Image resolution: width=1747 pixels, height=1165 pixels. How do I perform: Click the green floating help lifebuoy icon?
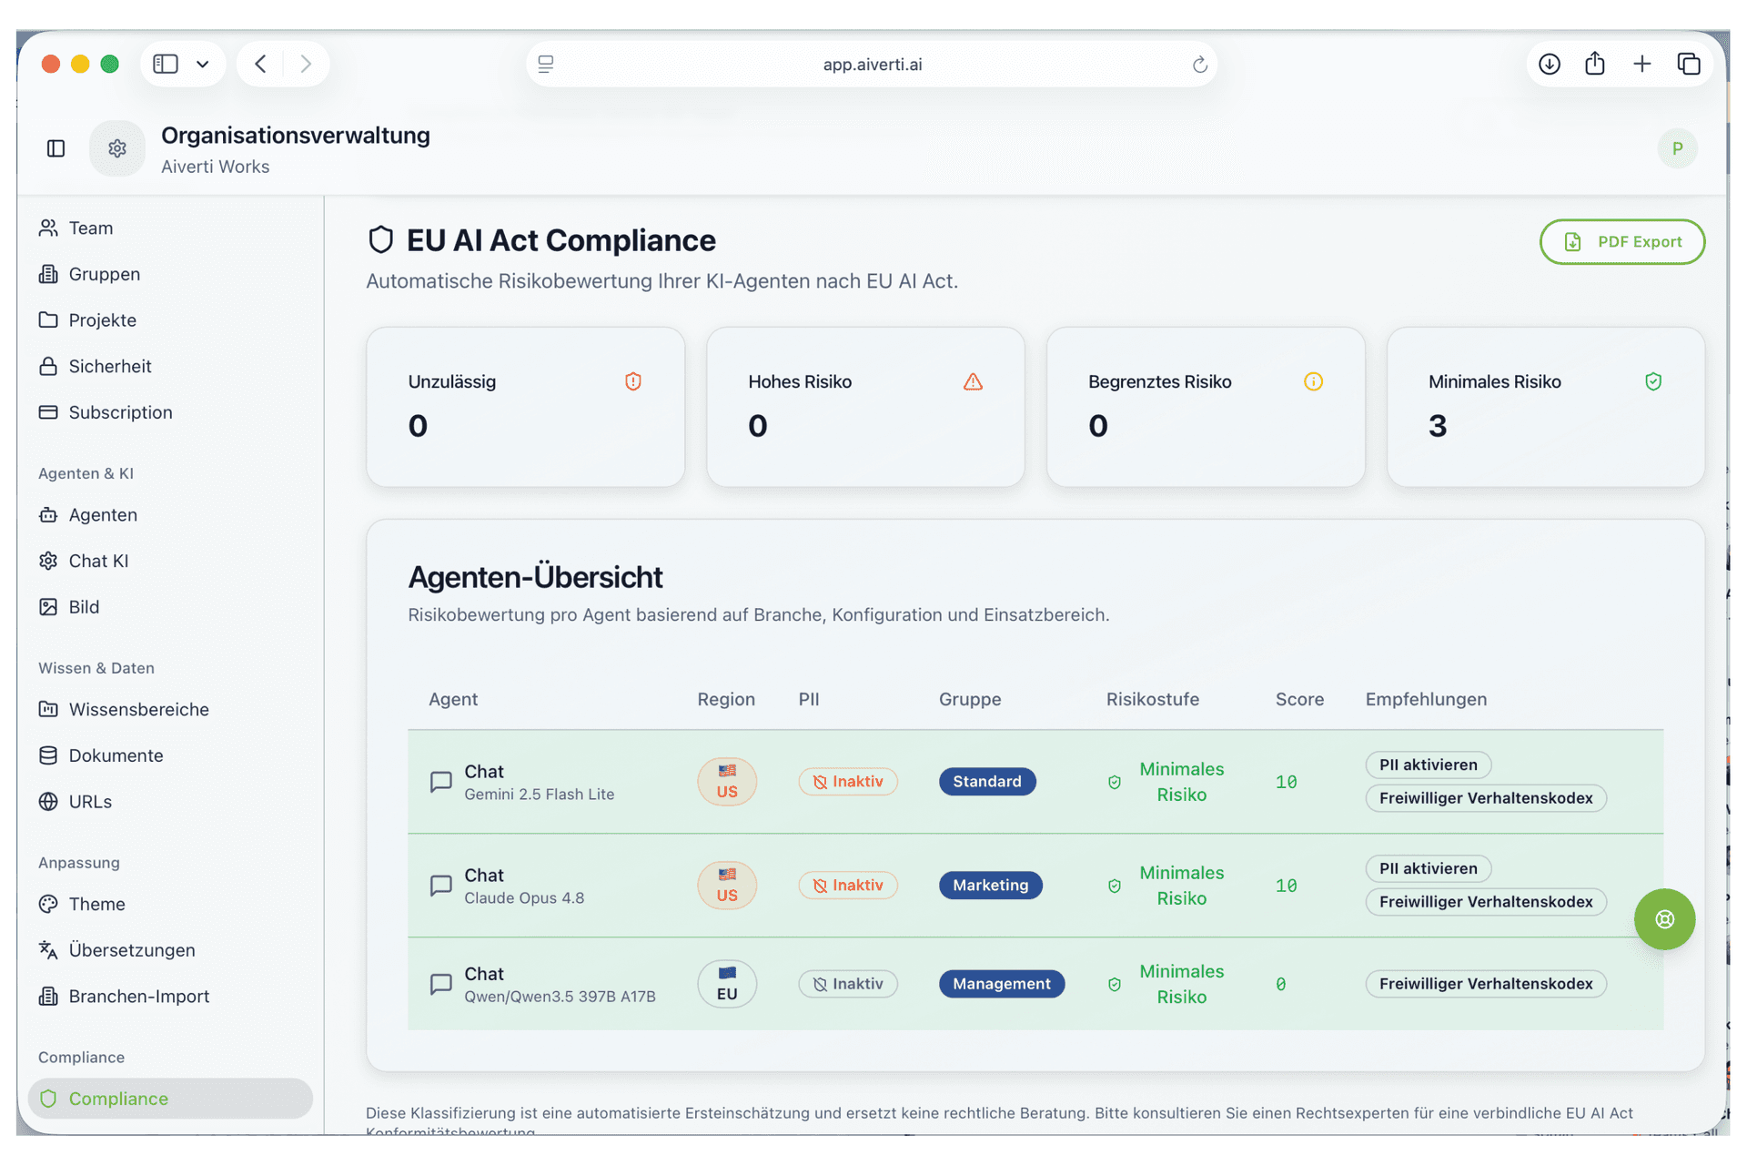pyautogui.click(x=1664, y=919)
